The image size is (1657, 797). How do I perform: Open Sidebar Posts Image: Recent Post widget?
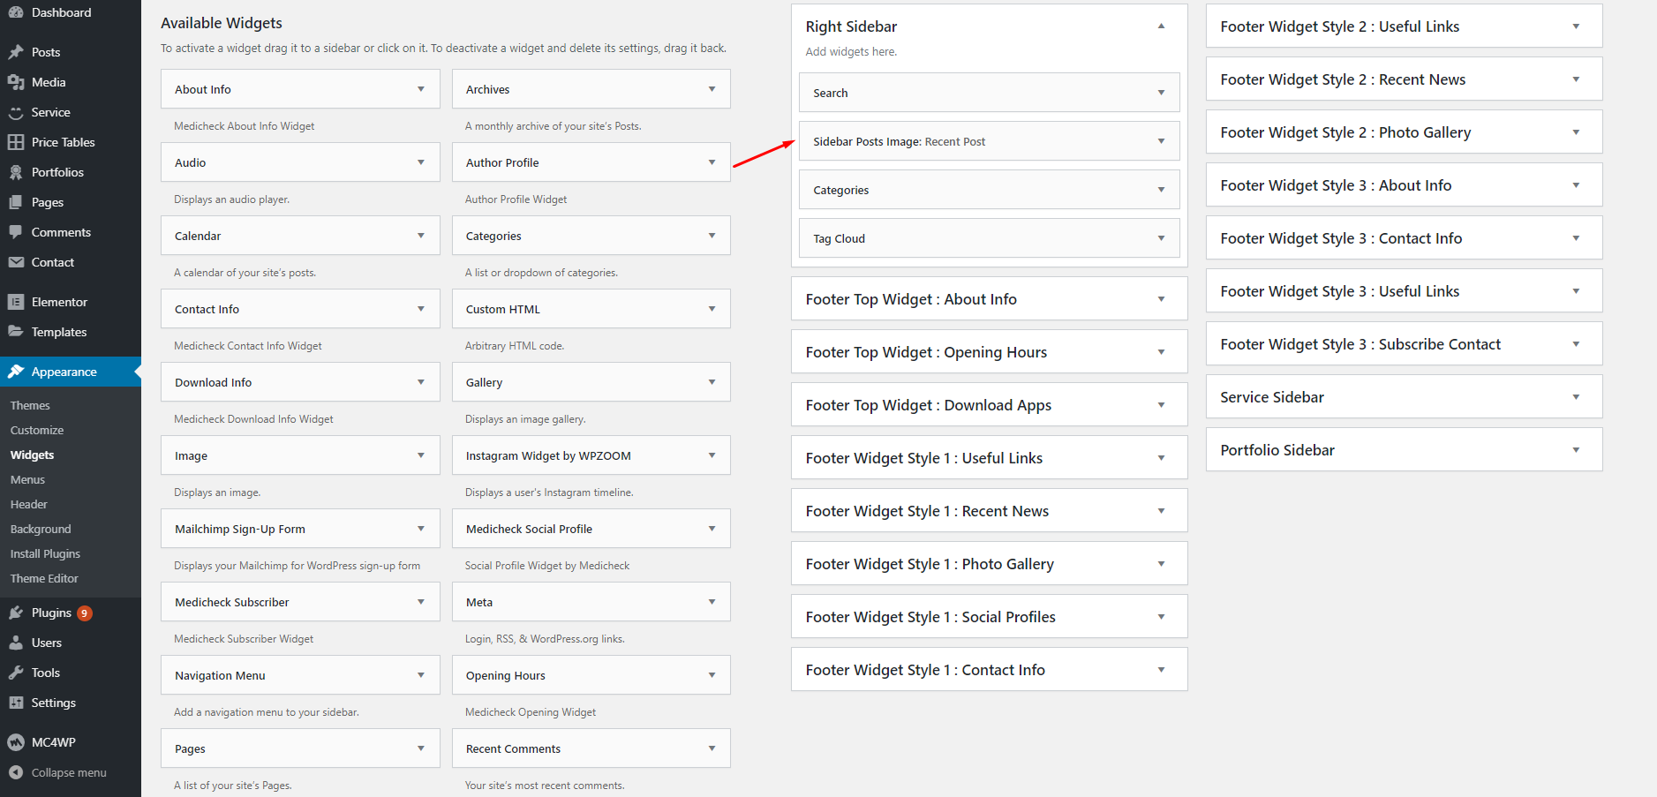coord(899,141)
